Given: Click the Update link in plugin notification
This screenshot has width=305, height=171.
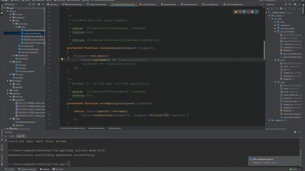Looking at the screenshot, I should coord(274,162).
